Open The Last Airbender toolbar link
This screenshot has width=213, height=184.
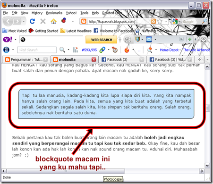click(x=196, y=50)
